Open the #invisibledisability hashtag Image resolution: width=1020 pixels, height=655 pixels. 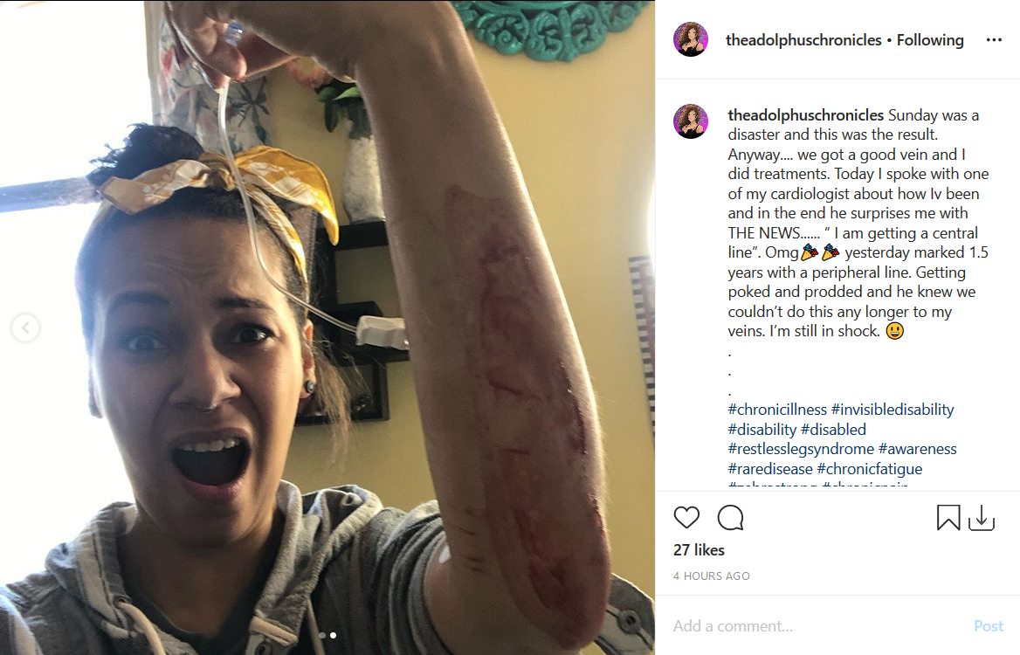(x=892, y=410)
